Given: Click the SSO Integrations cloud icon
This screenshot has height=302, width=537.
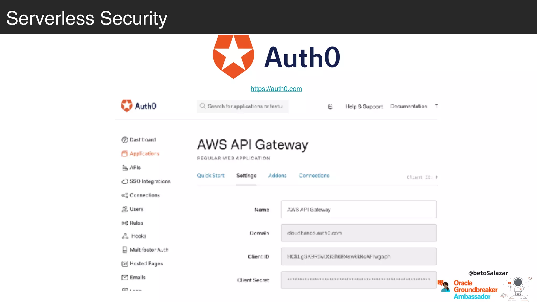Looking at the screenshot, I should pyautogui.click(x=125, y=181).
